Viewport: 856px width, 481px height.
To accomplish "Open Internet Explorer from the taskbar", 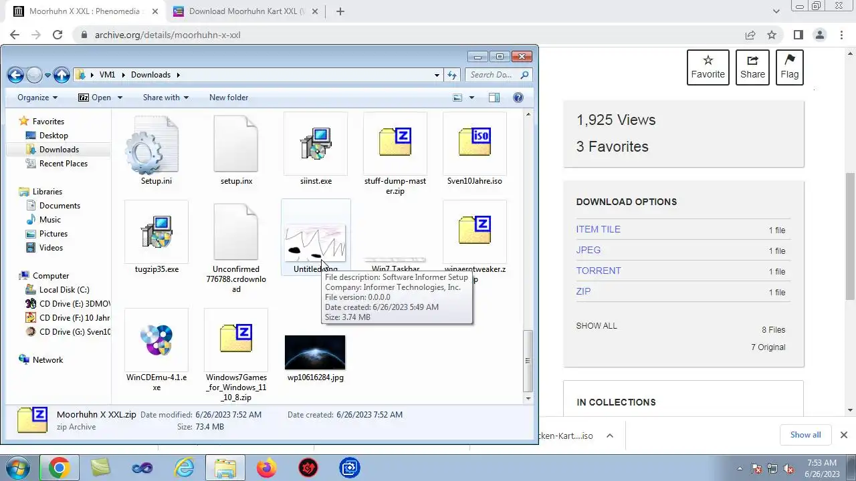I will tap(183, 468).
